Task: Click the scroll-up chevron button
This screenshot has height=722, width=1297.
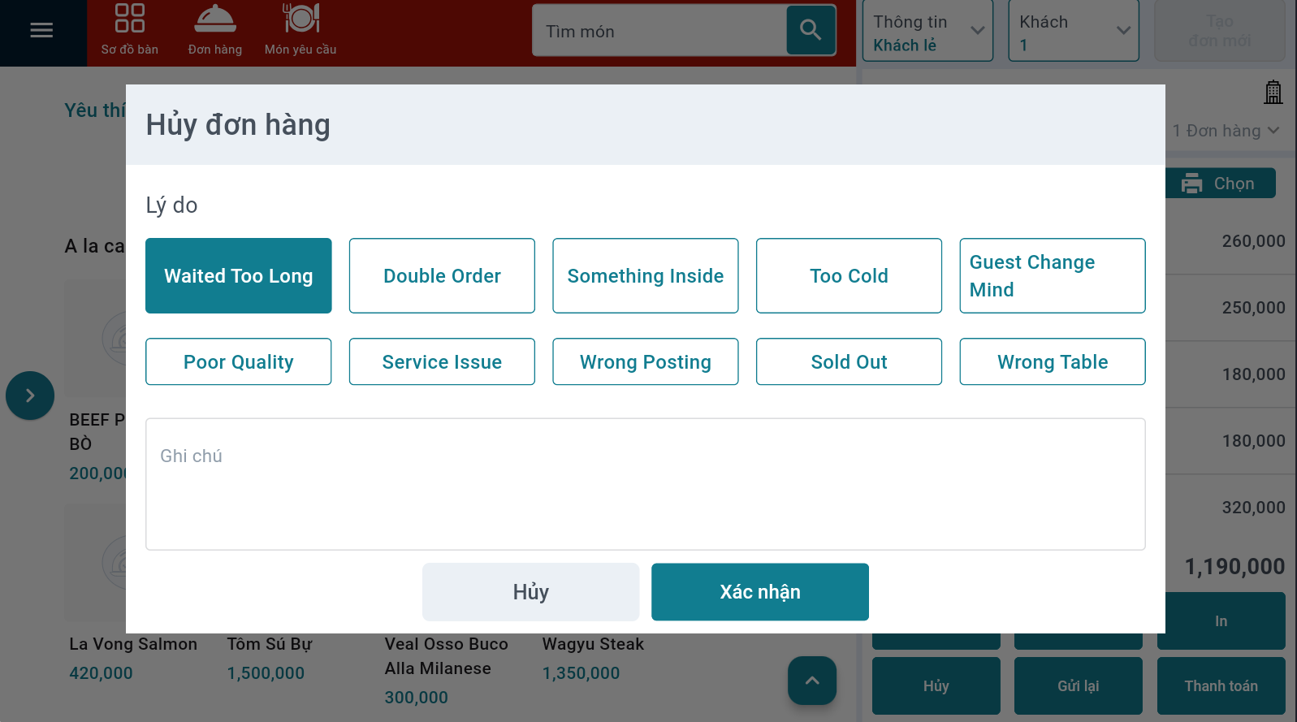Action: pyautogui.click(x=811, y=681)
